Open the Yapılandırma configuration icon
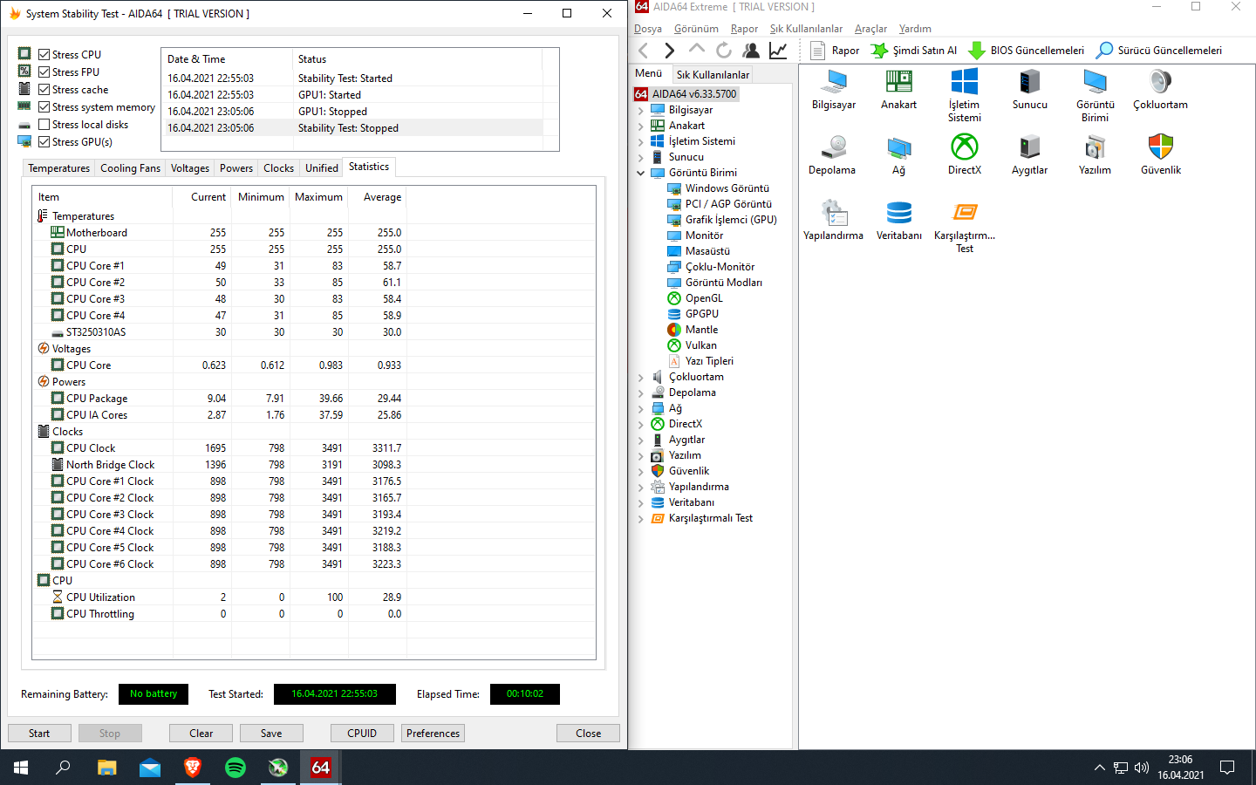This screenshot has height=785, width=1256. pos(833,220)
